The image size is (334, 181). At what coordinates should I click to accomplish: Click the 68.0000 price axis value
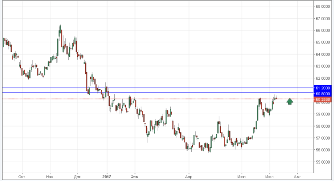tap(323, 6)
